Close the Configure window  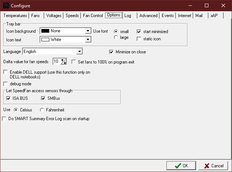click(x=223, y=6)
